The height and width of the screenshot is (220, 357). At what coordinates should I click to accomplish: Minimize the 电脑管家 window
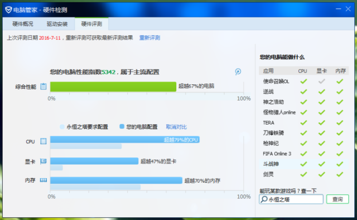point(339,9)
